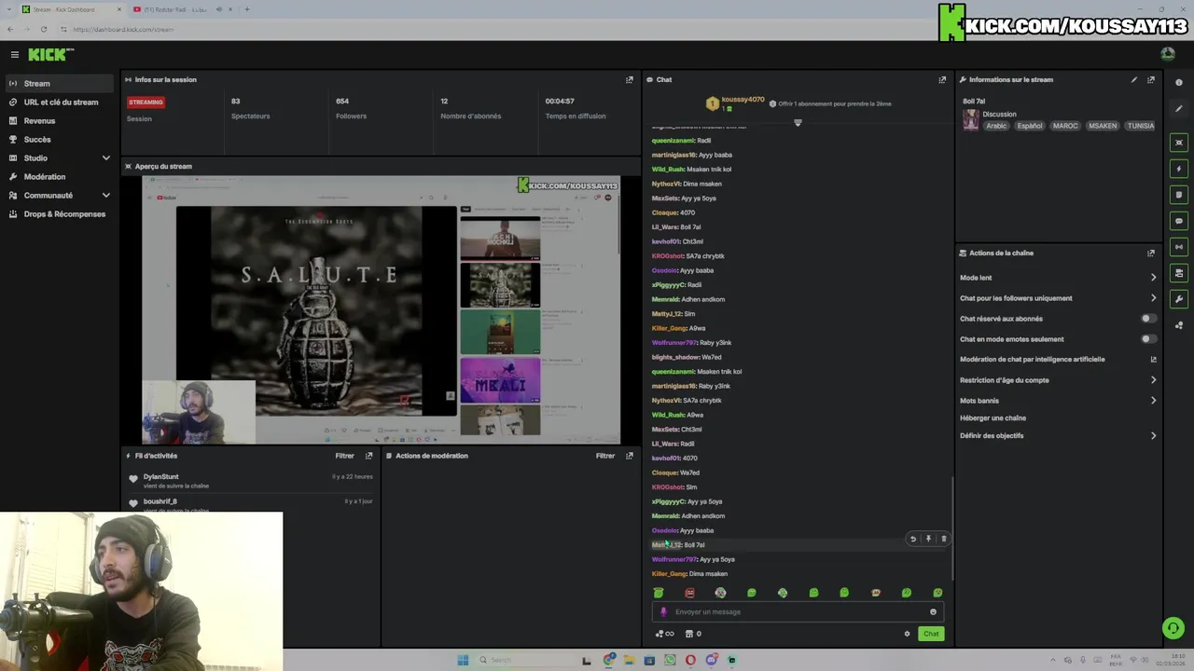Open the emoji picker in message box

click(933, 611)
